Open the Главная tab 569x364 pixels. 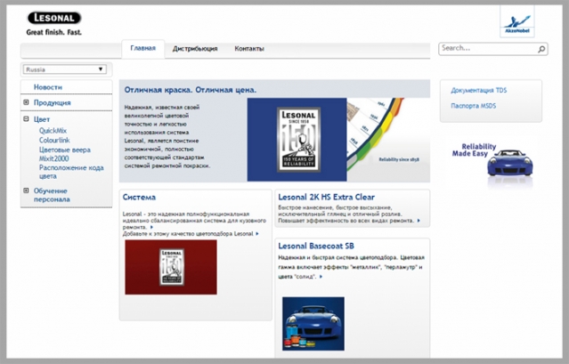pos(143,48)
